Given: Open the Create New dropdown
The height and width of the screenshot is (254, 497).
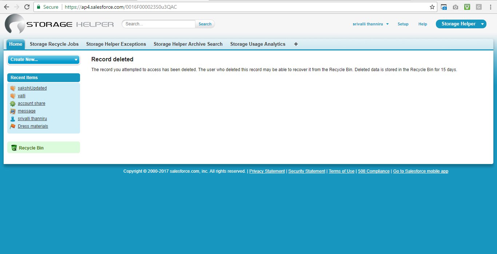Looking at the screenshot, I should (x=44, y=60).
